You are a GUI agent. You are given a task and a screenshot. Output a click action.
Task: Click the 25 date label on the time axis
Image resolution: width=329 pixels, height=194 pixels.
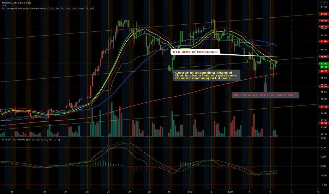click(x=87, y=192)
